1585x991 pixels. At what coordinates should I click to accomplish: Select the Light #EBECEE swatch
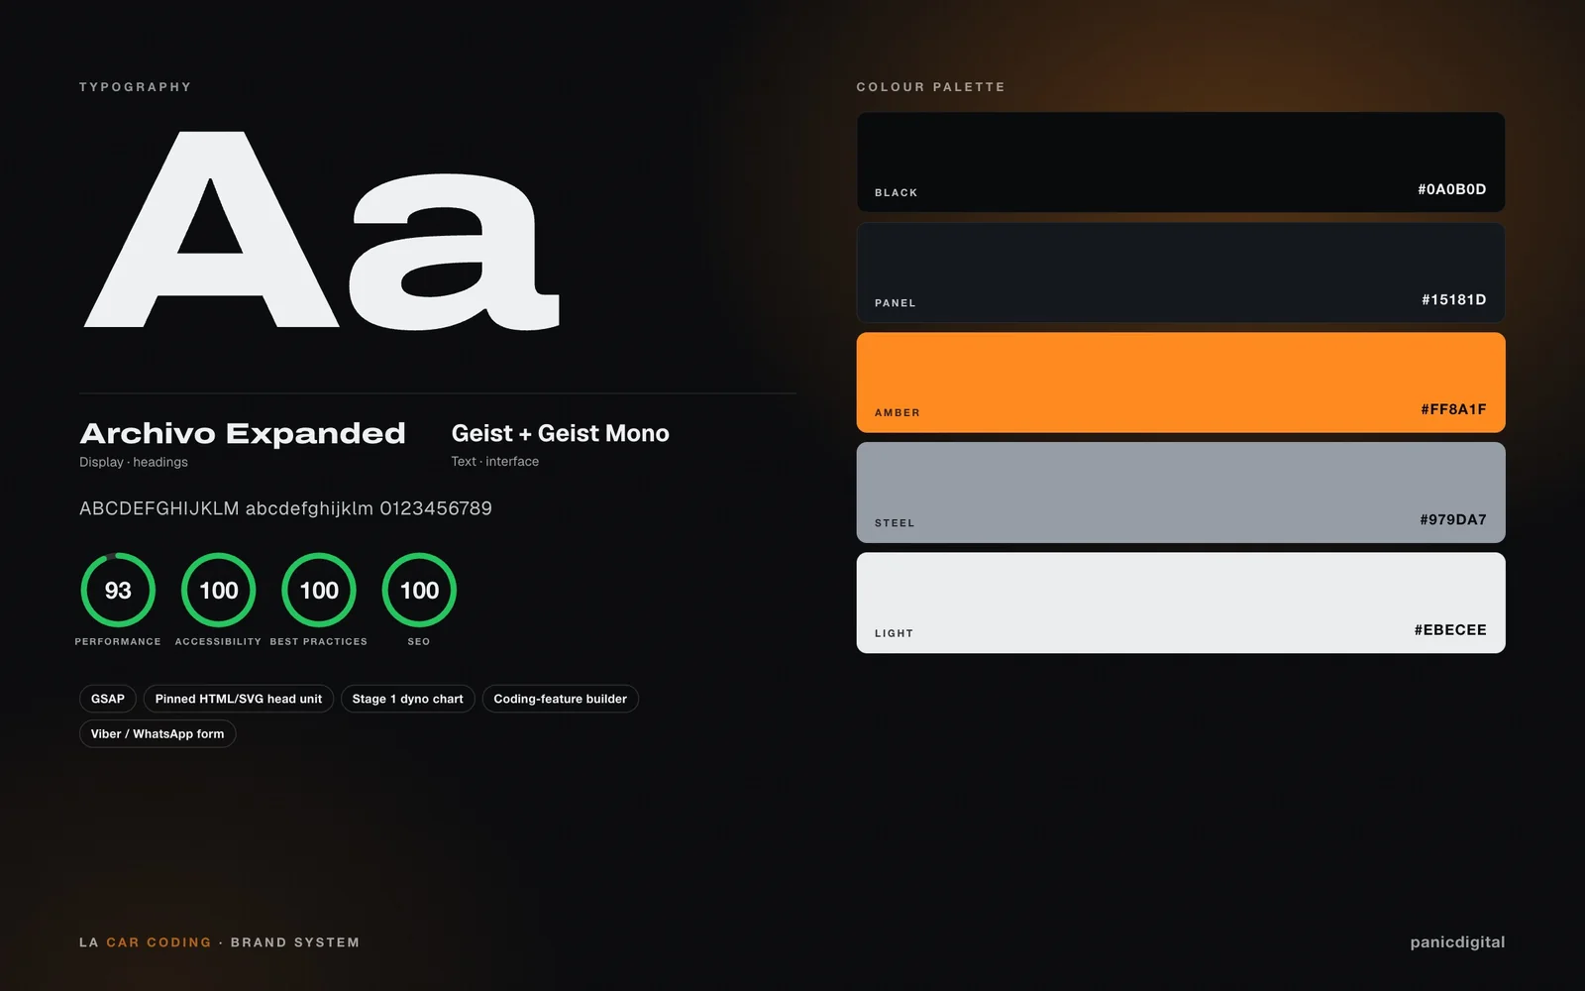(1181, 603)
